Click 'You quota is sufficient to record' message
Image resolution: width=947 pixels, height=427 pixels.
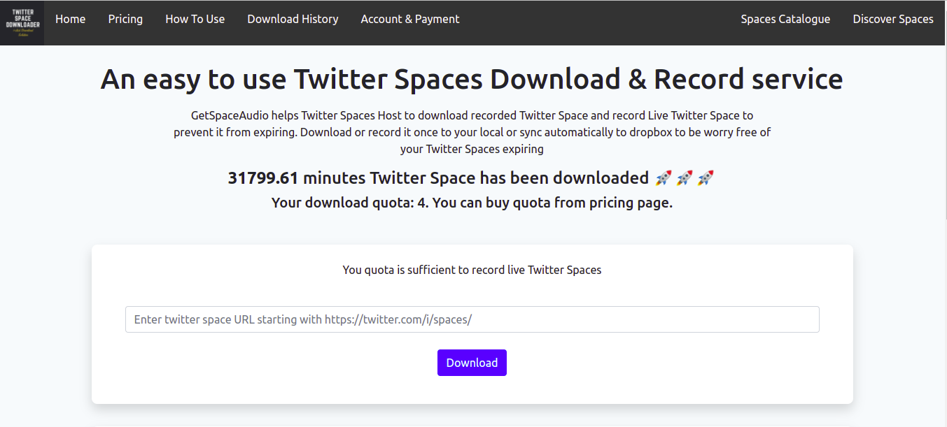point(472,270)
